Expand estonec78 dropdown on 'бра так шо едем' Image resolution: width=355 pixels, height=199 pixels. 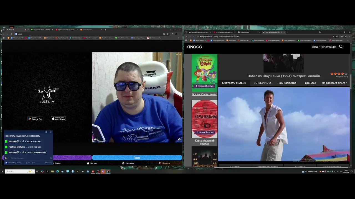tap(21, 153)
